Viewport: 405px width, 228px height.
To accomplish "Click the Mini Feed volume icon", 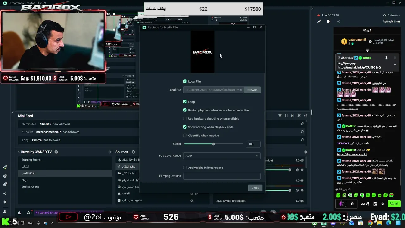I will [x=305, y=116].
